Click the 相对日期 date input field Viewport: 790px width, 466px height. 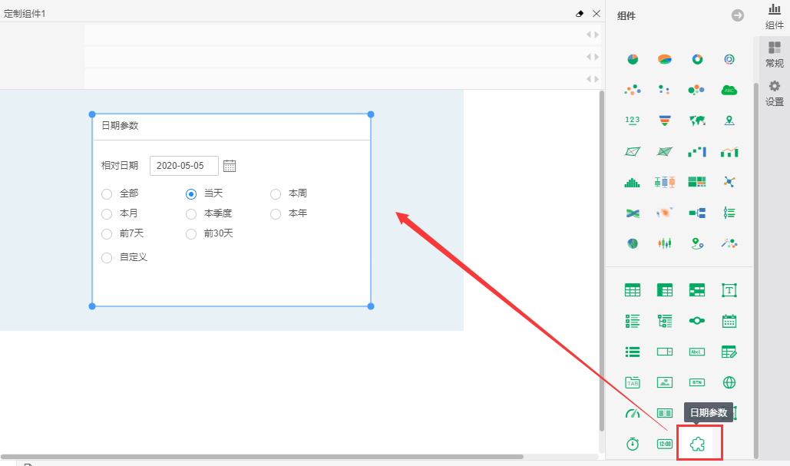184,166
